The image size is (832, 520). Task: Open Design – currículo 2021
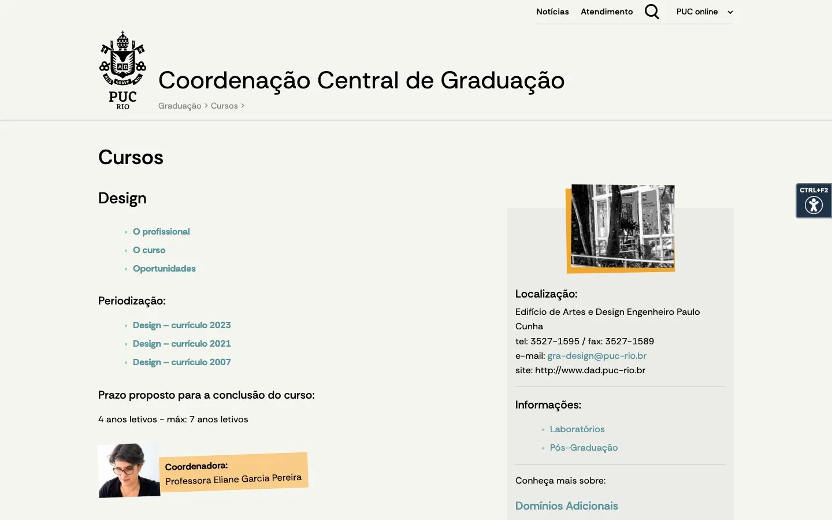pyautogui.click(x=182, y=344)
